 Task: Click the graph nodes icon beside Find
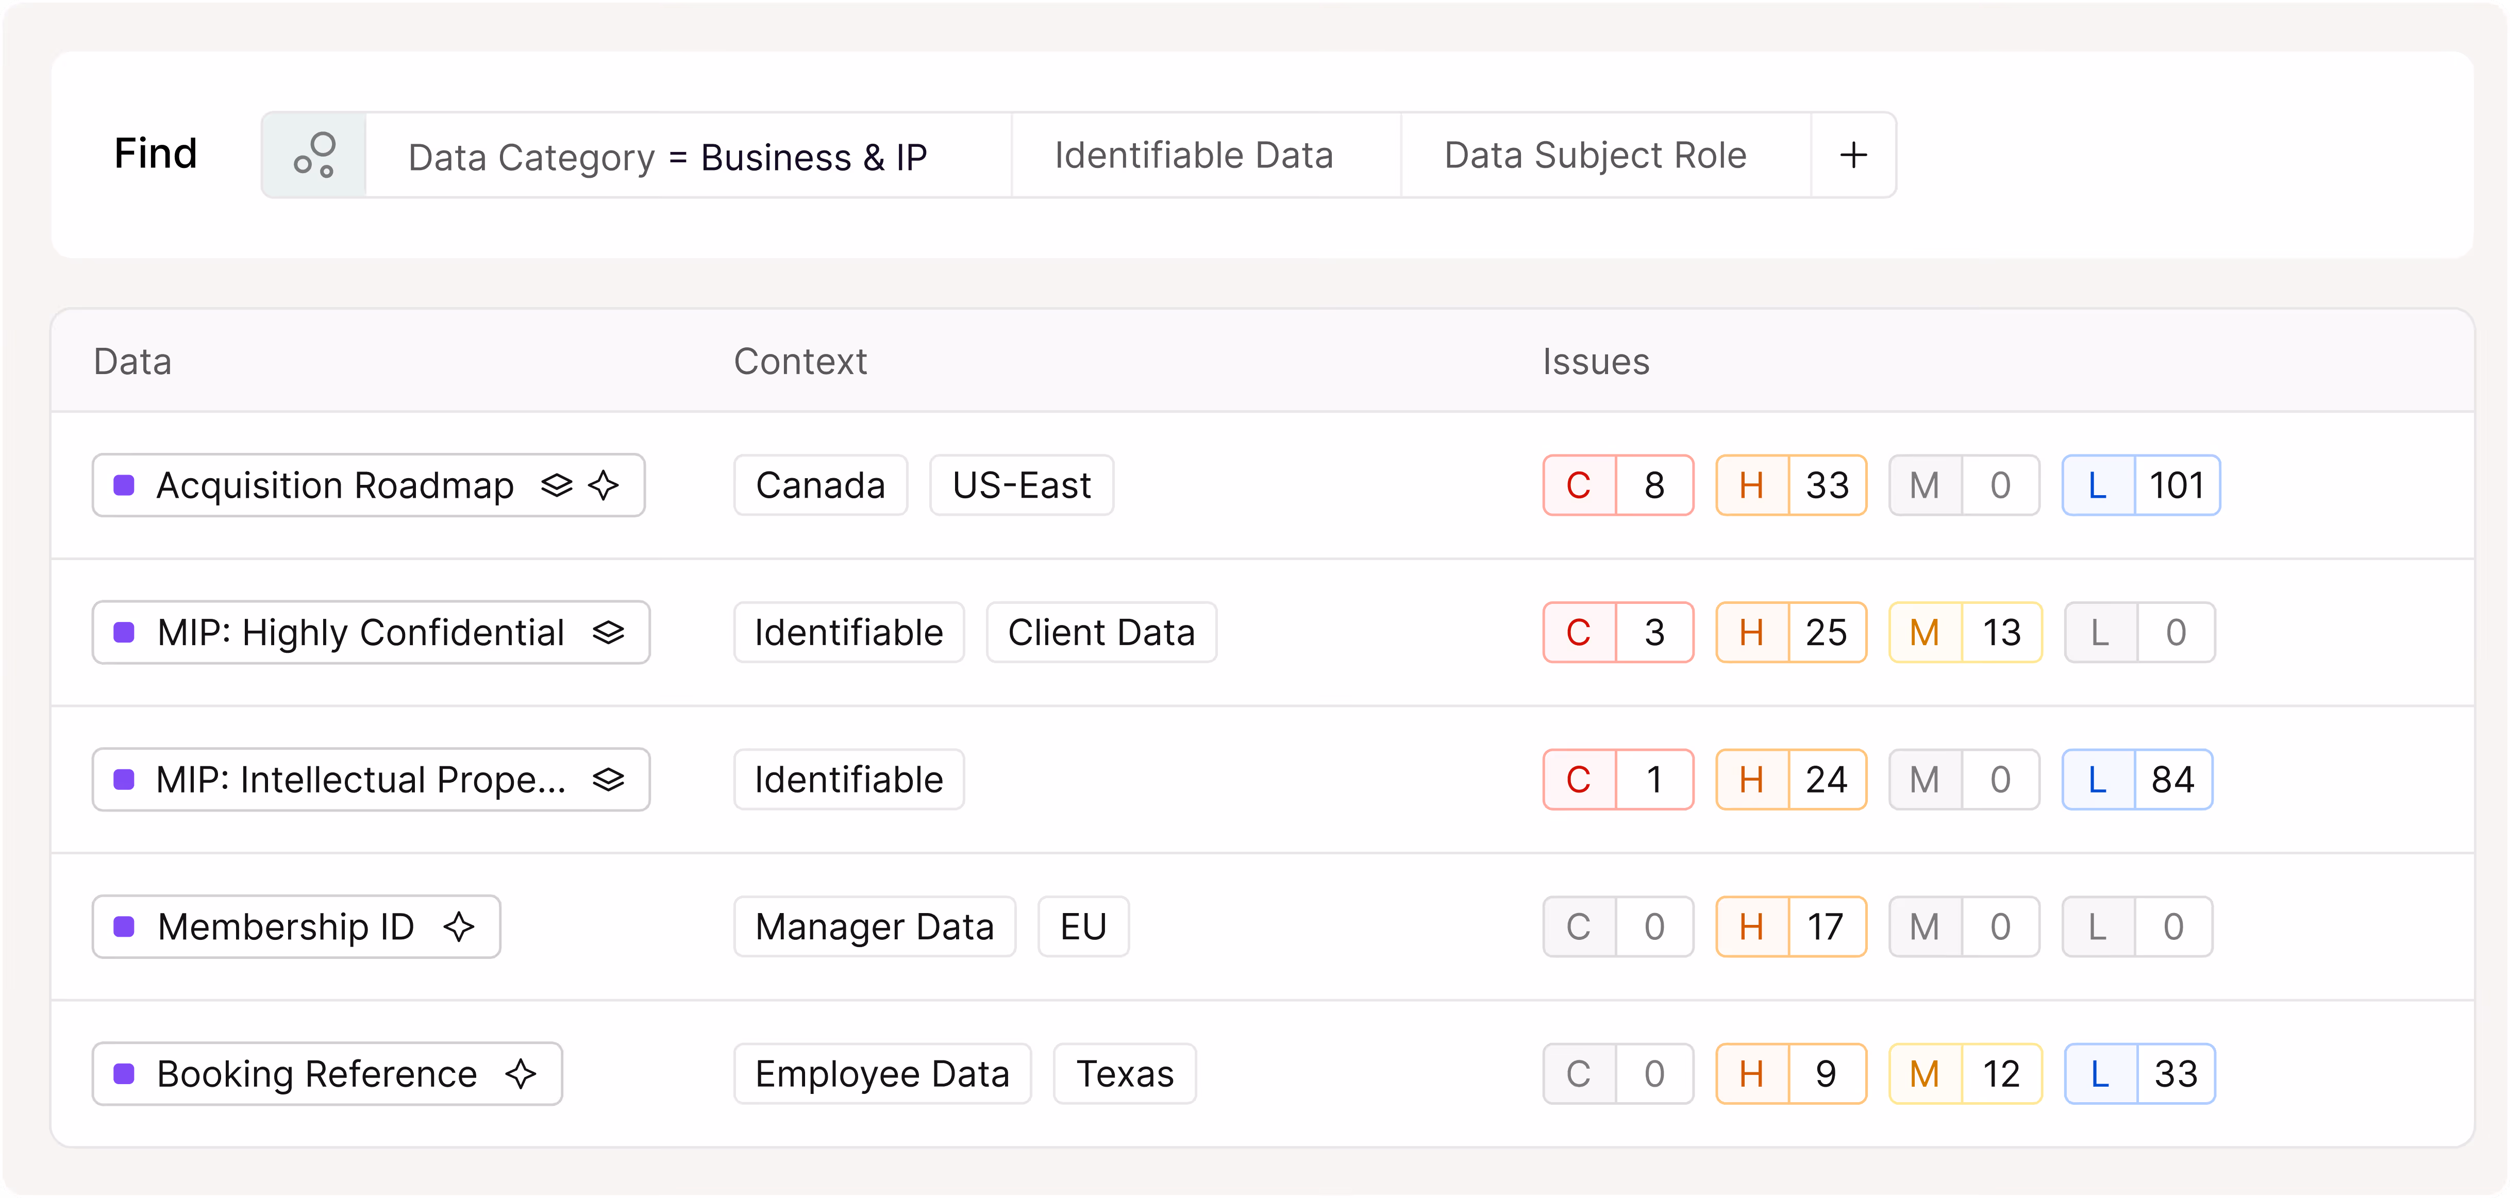tap(314, 155)
